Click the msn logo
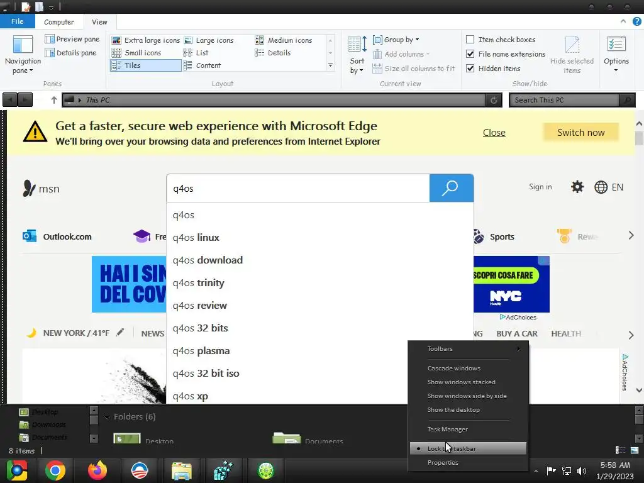The image size is (644, 483). [41, 189]
